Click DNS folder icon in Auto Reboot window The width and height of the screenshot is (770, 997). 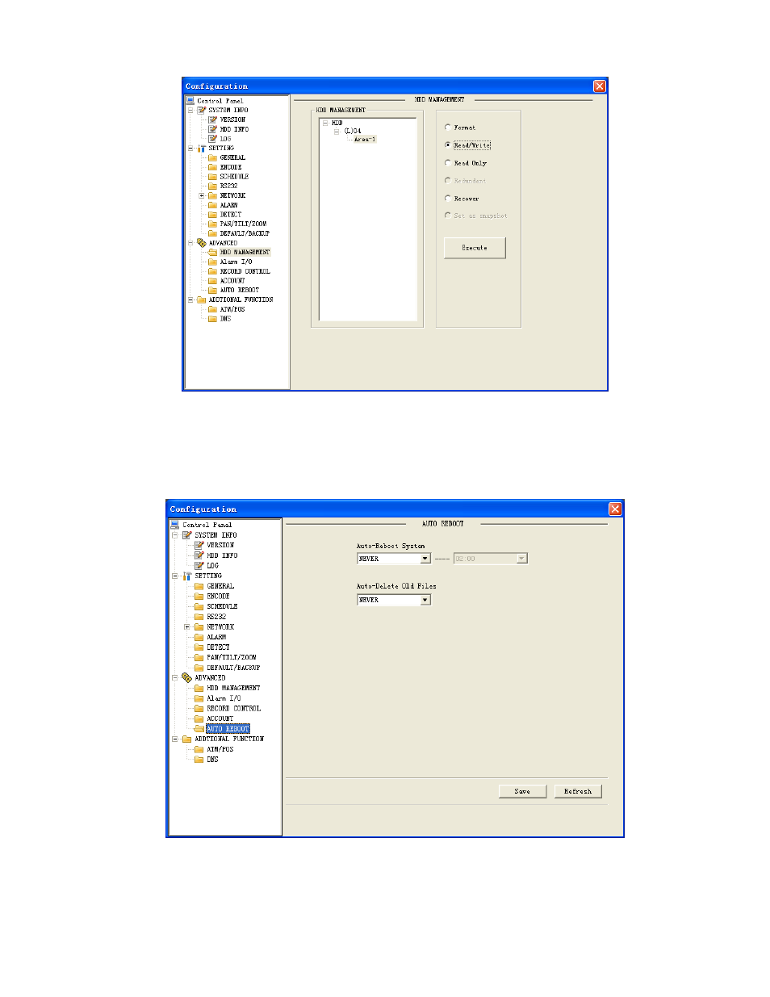pyautogui.click(x=199, y=760)
